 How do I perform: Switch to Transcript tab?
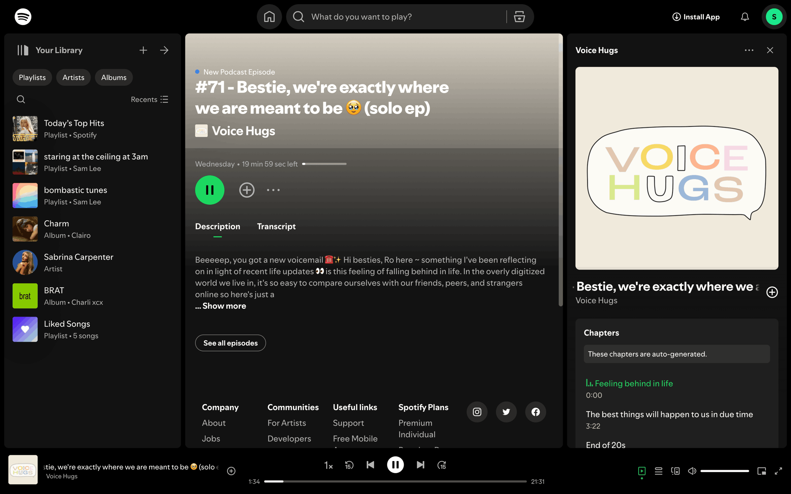[276, 226]
